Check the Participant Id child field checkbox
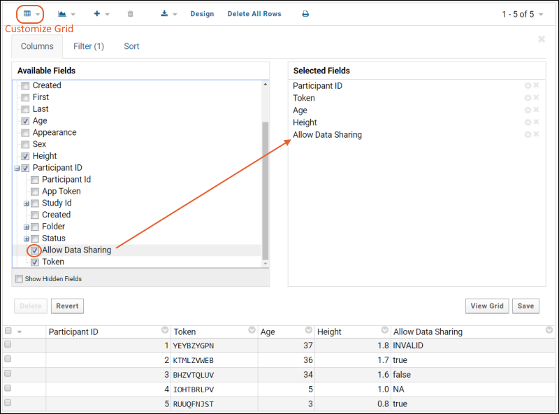Viewport: 559px width, 414px height. [34, 180]
